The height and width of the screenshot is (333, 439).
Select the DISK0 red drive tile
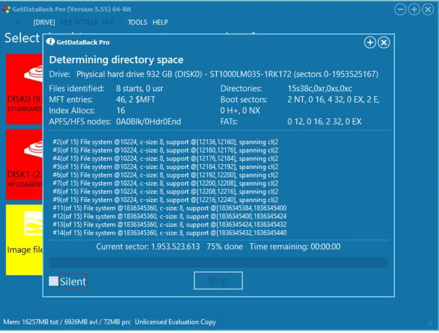tap(24, 89)
